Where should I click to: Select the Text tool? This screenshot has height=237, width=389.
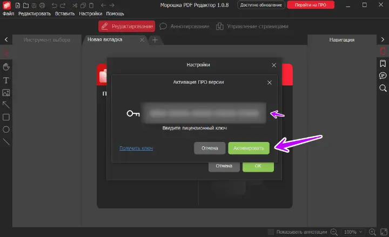6,80
